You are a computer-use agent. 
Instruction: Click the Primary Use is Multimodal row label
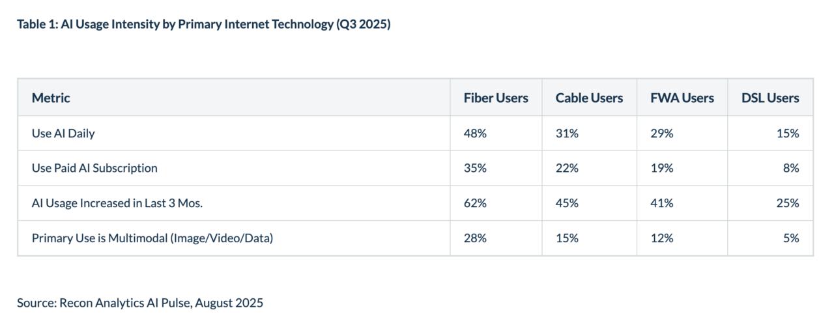152,238
